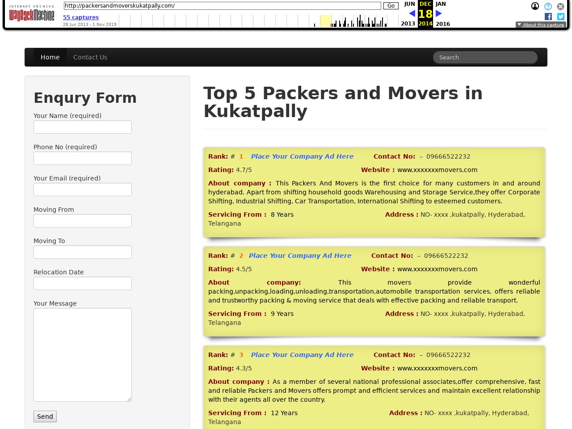Click the Your Message text area
The height and width of the screenshot is (429, 572).
[83, 355]
